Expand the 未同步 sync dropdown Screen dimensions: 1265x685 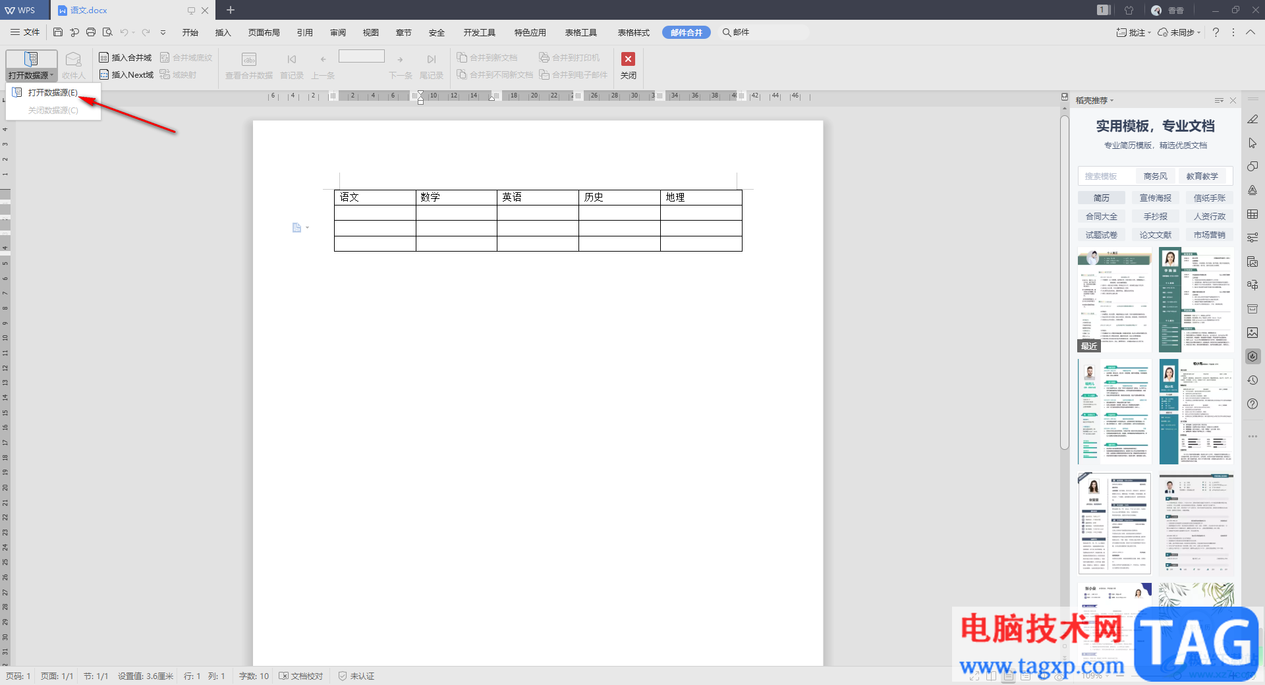1198,33
